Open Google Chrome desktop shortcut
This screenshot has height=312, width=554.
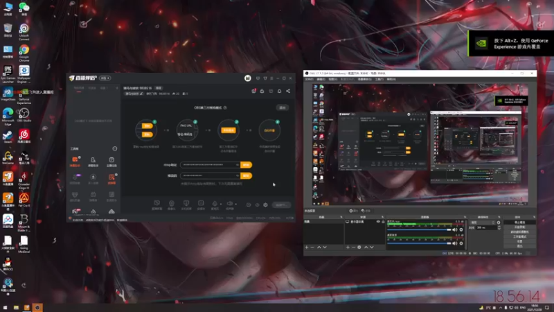tap(24, 53)
